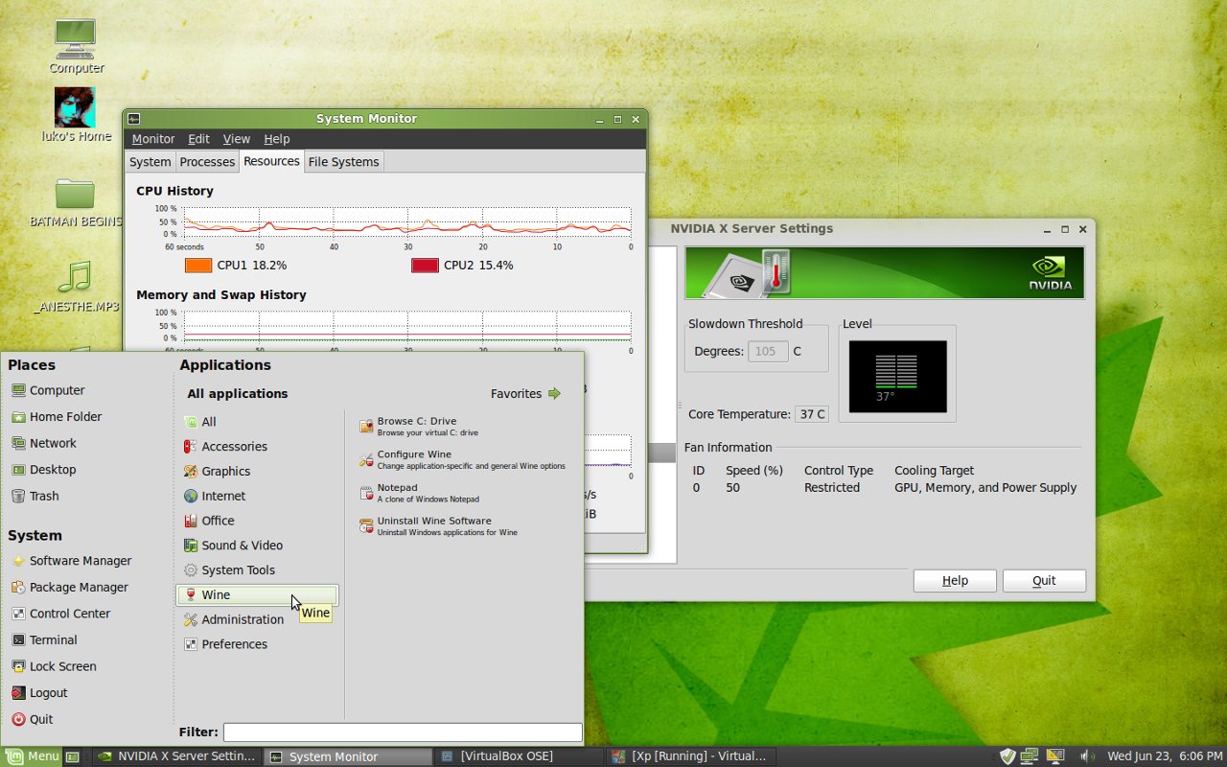Click Logout in menu
Viewport: 1227px width, 767px height.
[39, 692]
